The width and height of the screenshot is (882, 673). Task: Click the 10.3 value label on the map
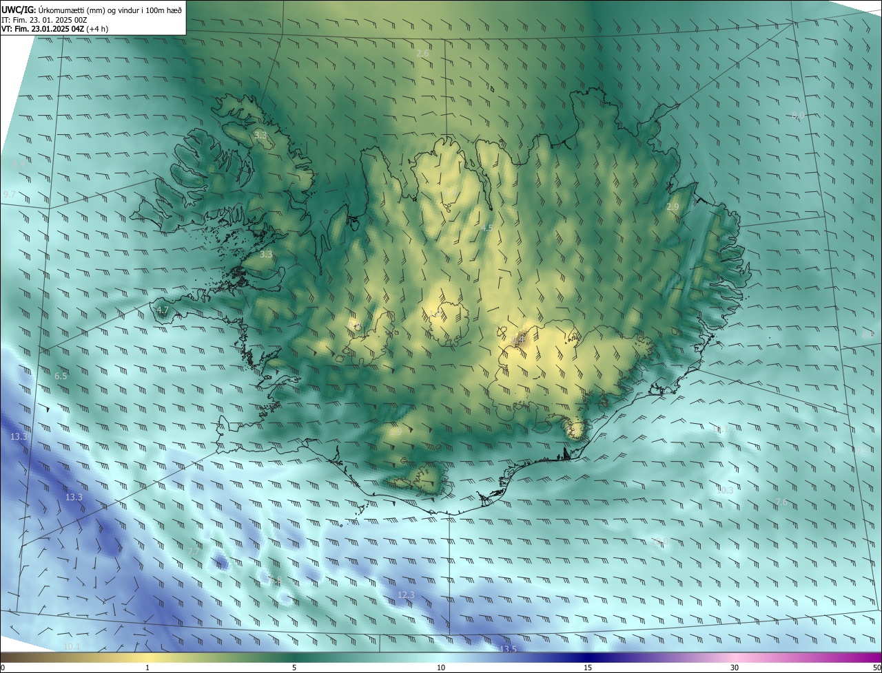(x=725, y=490)
